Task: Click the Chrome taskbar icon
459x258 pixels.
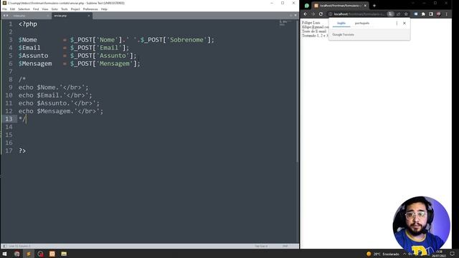Action: coord(17,254)
